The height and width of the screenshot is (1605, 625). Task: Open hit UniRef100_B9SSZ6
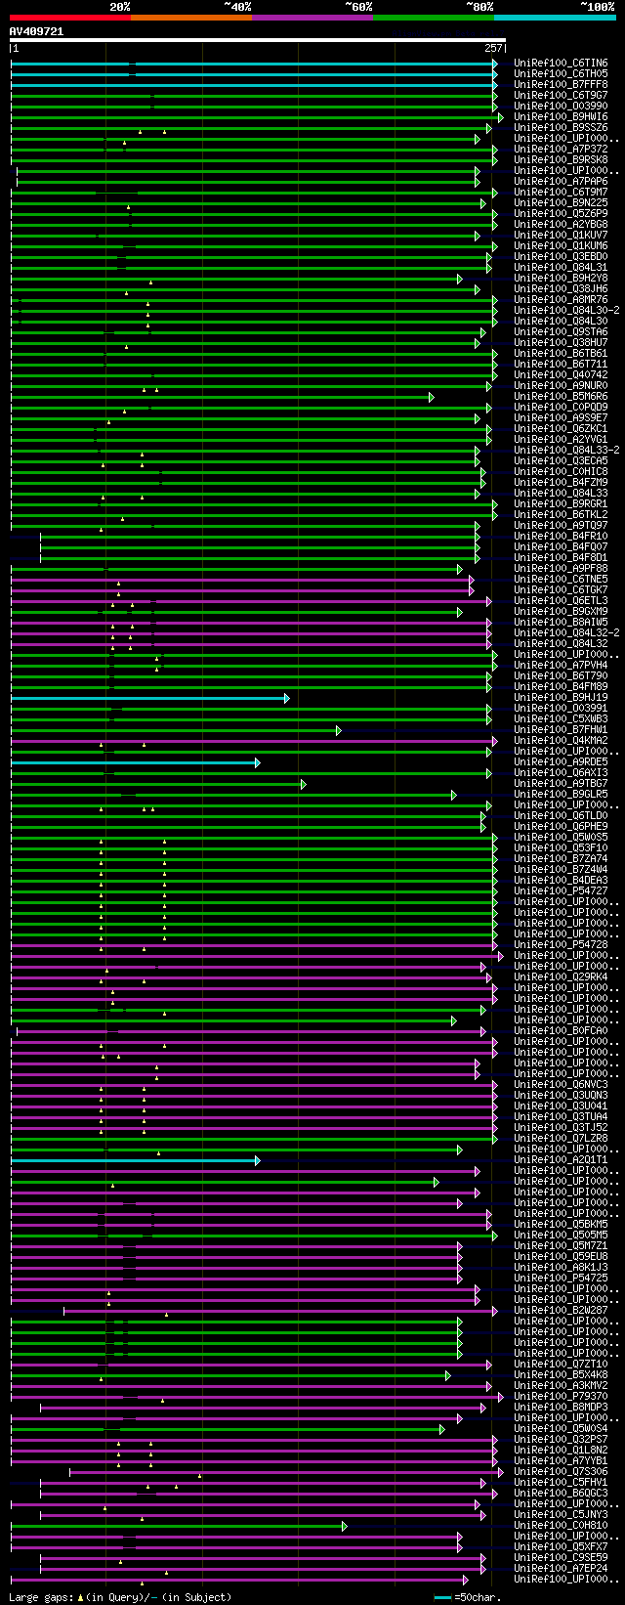[x=561, y=128]
